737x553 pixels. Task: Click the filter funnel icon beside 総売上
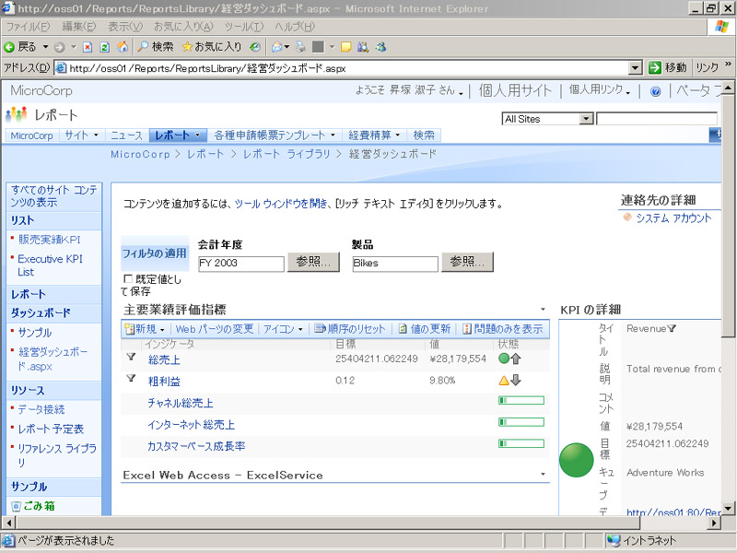click(131, 358)
